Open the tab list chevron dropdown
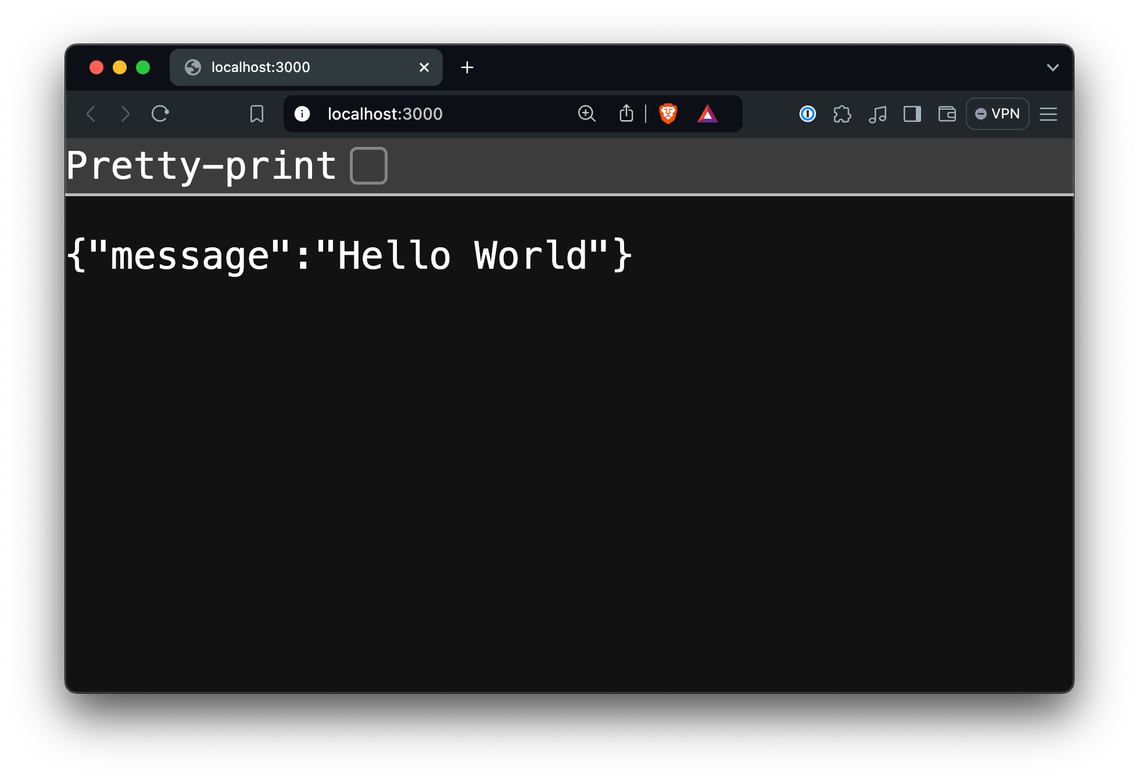 (x=1052, y=67)
